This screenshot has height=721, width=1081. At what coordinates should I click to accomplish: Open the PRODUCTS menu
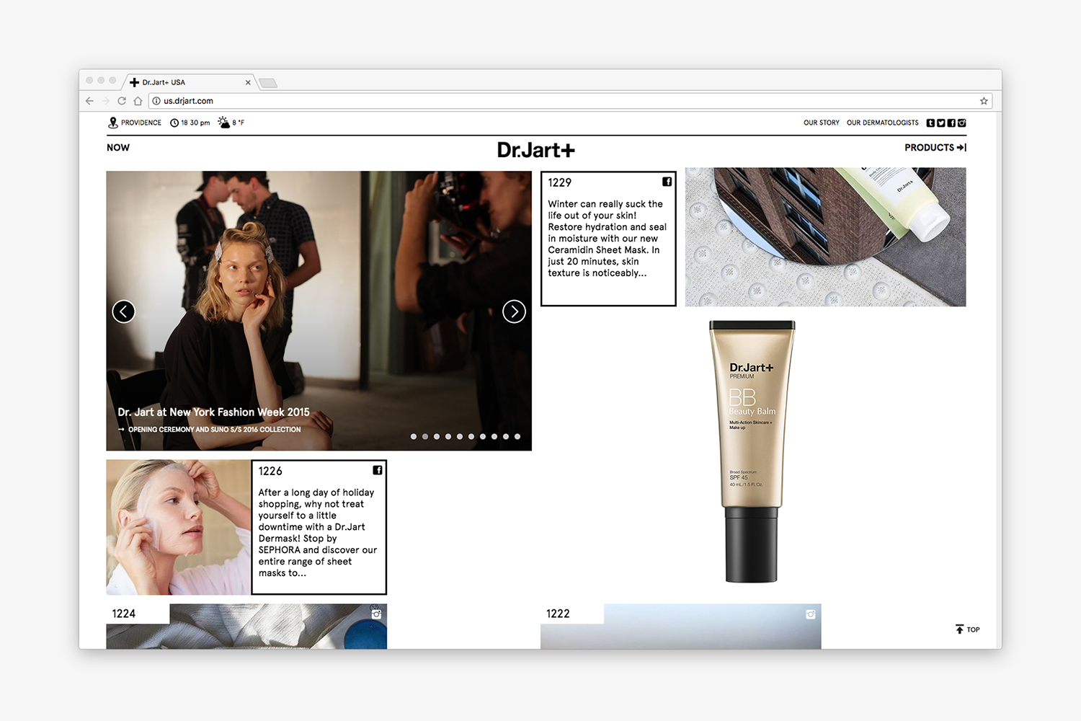coord(935,147)
